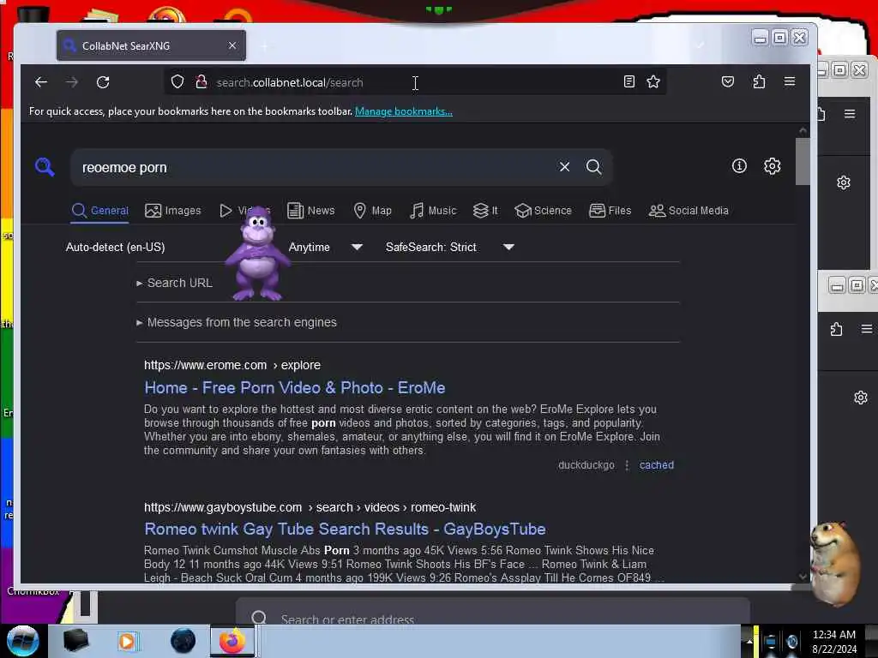This screenshot has width=878, height=658.
Task: Open the cached link for first result
Action: (656, 465)
